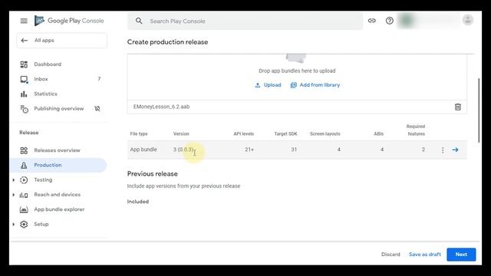Click the blurred account name area
This screenshot has height=276, width=491.
click(428, 21)
